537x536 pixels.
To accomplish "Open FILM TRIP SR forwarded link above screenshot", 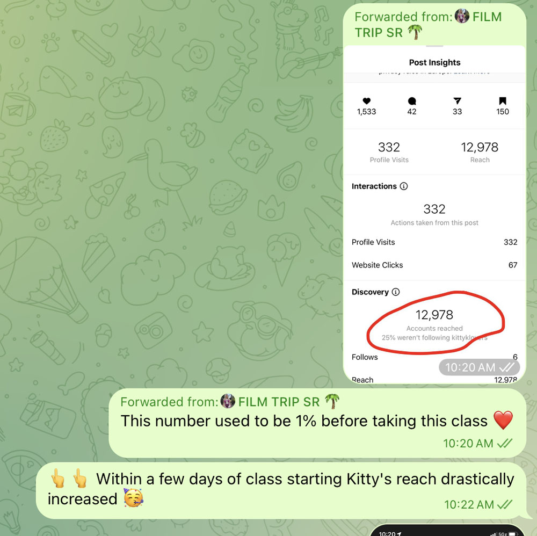I will coord(428,25).
